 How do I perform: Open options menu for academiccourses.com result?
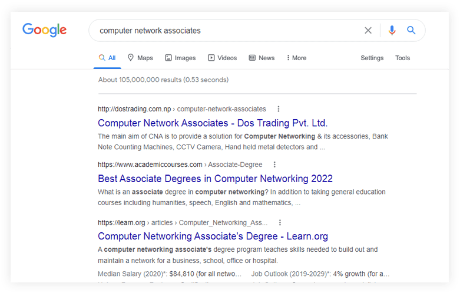pyautogui.click(x=274, y=165)
